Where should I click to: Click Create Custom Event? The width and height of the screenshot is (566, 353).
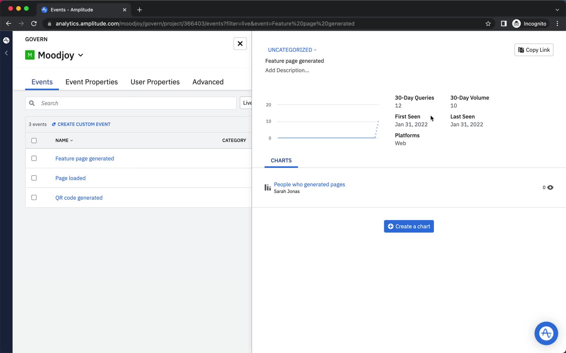pos(81,124)
